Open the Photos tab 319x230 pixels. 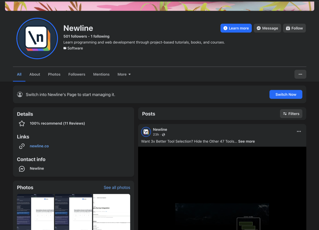click(54, 74)
